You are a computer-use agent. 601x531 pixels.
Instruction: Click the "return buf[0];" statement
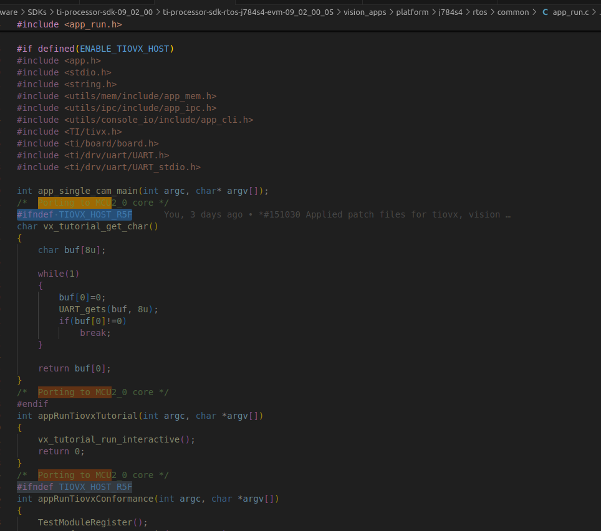coord(74,369)
